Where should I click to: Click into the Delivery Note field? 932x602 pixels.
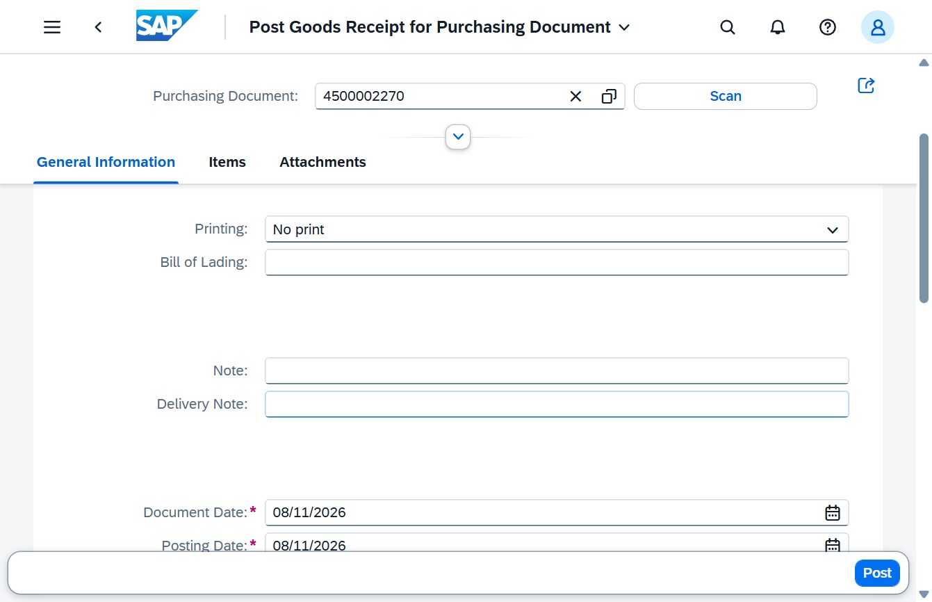click(x=557, y=405)
